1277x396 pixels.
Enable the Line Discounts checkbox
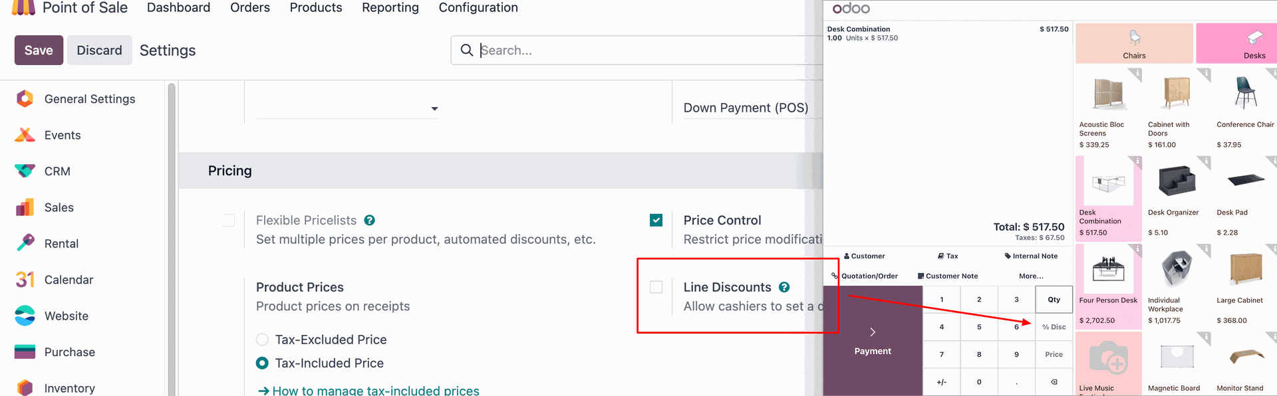(656, 287)
